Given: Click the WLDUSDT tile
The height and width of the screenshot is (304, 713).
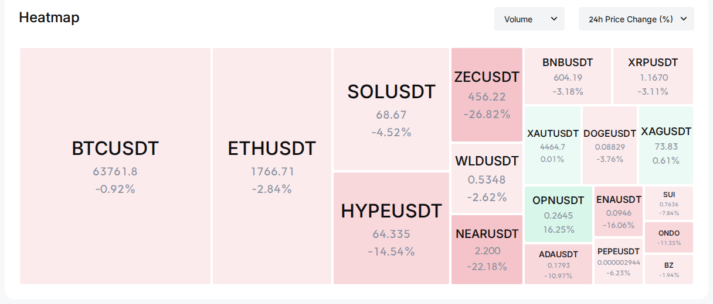Looking at the screenshot, I should pyautogui.click(x=487, y=178).
